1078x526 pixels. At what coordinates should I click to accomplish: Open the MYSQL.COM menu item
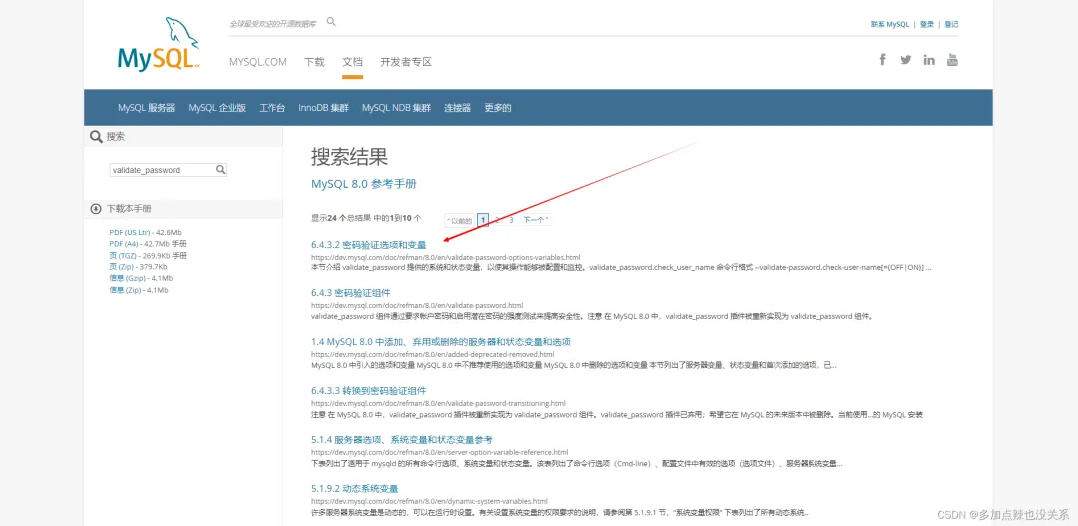[x=258, y=62]
